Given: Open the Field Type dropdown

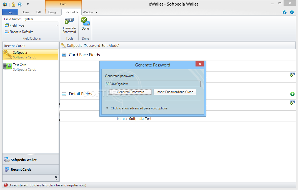Looking at the screenshot, I should click(x=31, y=25).
